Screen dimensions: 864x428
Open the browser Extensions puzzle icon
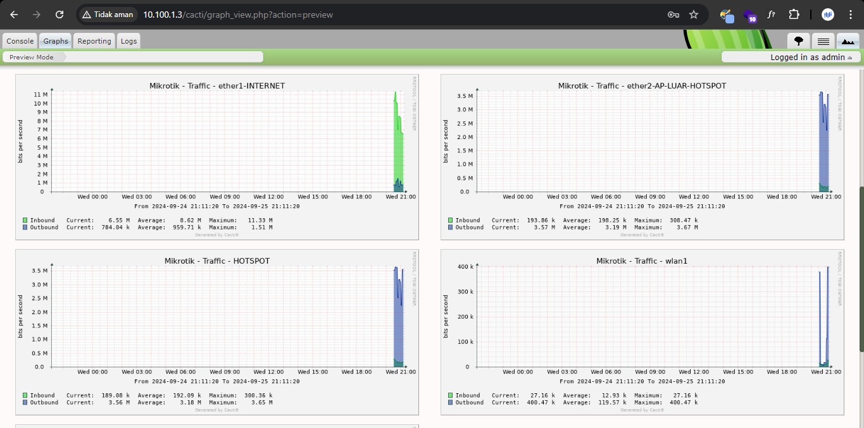794,15
